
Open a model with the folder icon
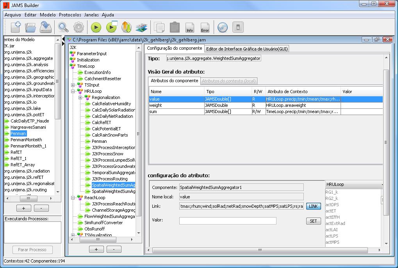[30, 27]
